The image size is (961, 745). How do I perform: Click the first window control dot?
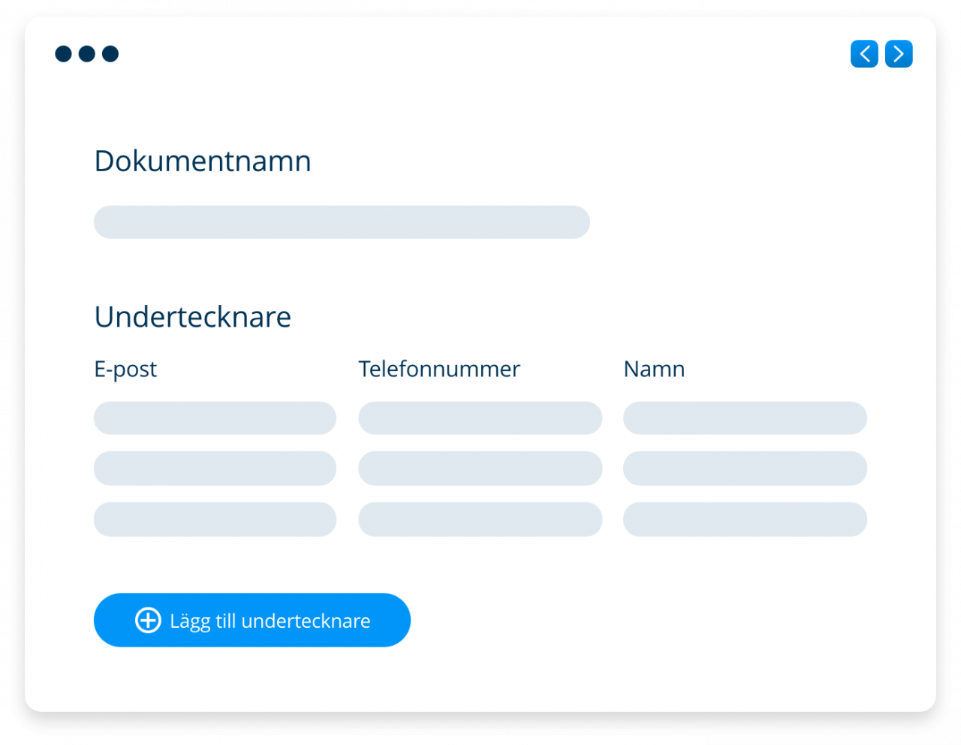point(63,53)
